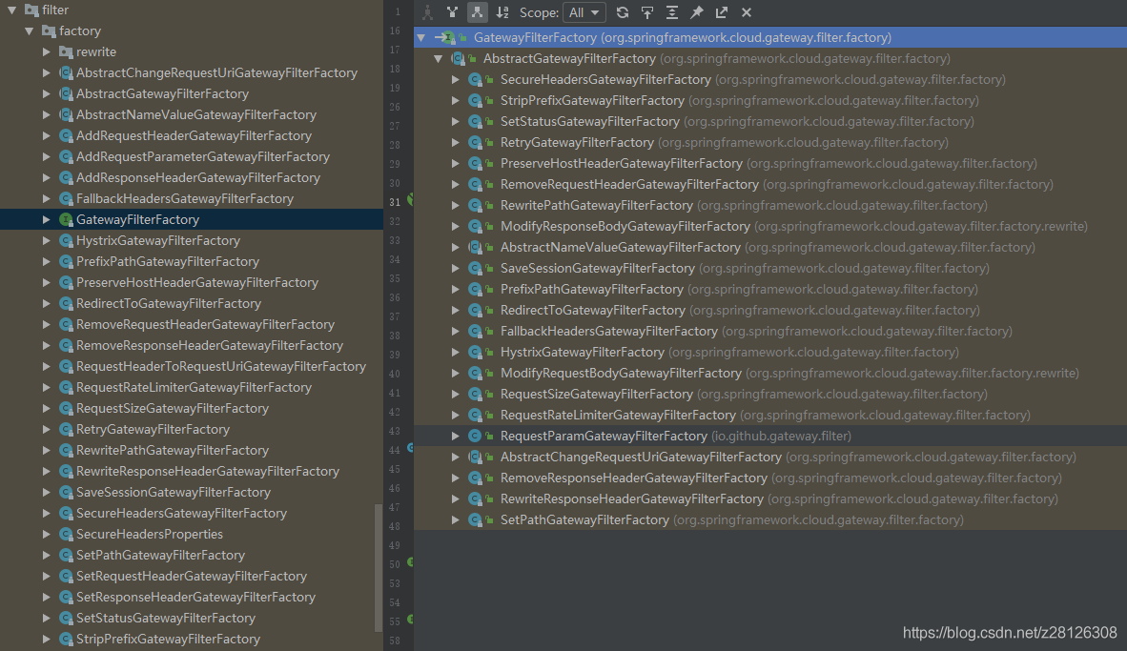Click the SetPathGatewayFilterFactory class icon in hierarchy
The height and width of the screenshot is (651, 1127).
tap(475, 520)
